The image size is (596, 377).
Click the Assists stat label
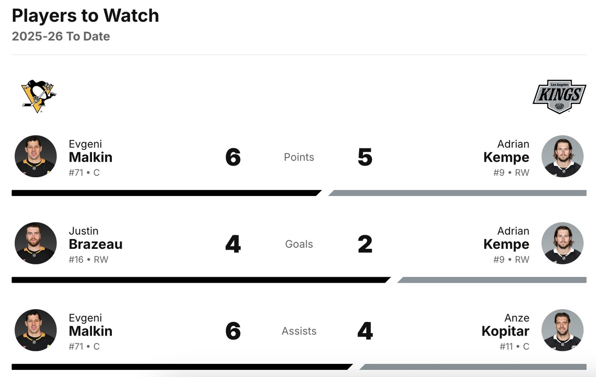pyautogui.click(x=299, y=331)
